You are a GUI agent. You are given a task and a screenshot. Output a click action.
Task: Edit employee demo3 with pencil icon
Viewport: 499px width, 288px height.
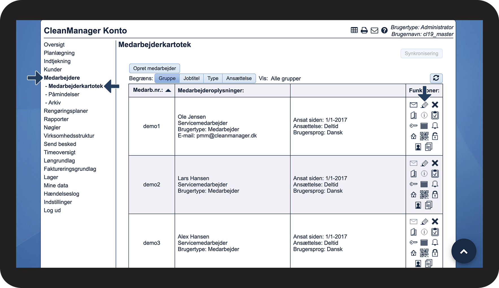(424, 222)
